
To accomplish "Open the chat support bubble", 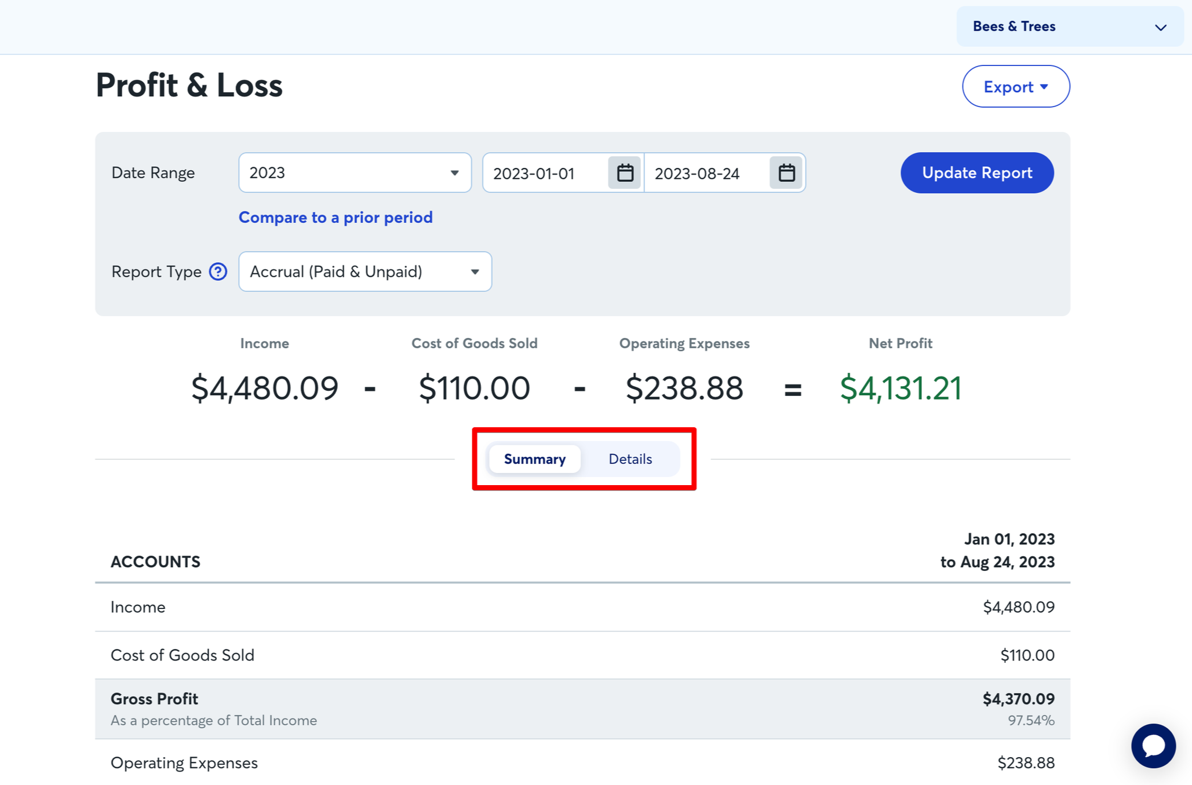I will click(x=1153, y=746).
